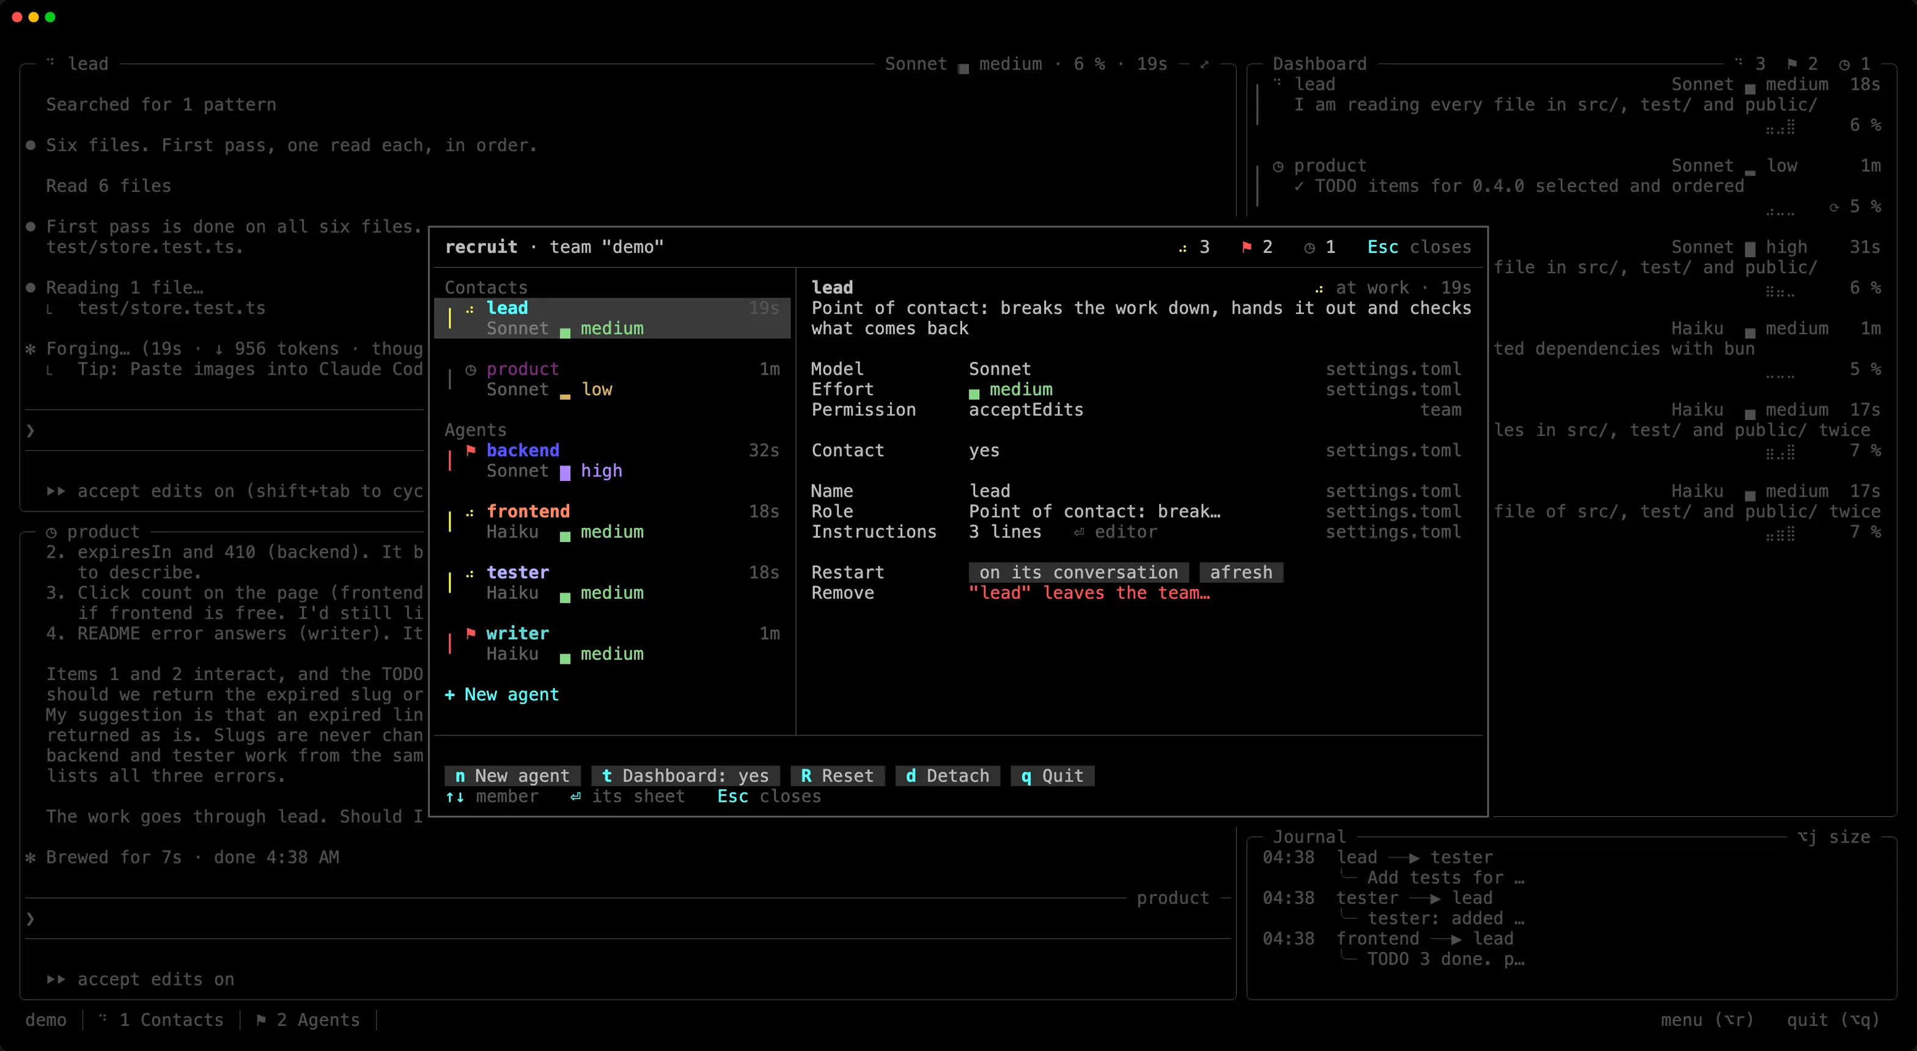Click the red flag icon beside writer
The height and width of the screenshot is (1051, 1917).
pyautogui.click(x=470, y=632)
